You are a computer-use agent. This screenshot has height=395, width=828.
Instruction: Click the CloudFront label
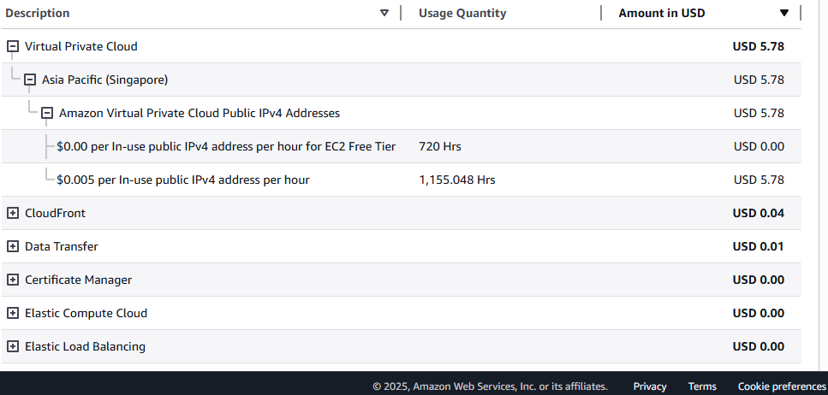point(55,213)
